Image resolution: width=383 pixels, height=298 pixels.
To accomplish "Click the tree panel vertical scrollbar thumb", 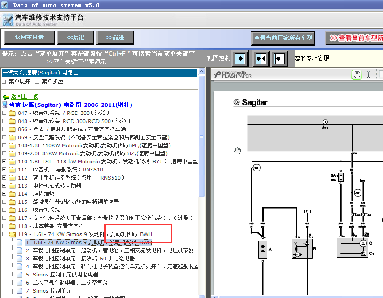I will 201,136.
